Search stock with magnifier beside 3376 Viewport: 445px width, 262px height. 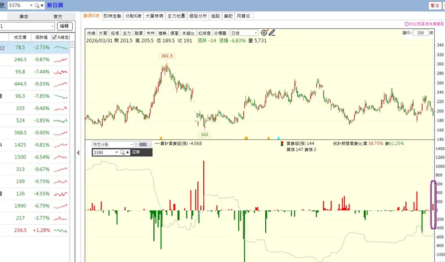tap(37, 5)
